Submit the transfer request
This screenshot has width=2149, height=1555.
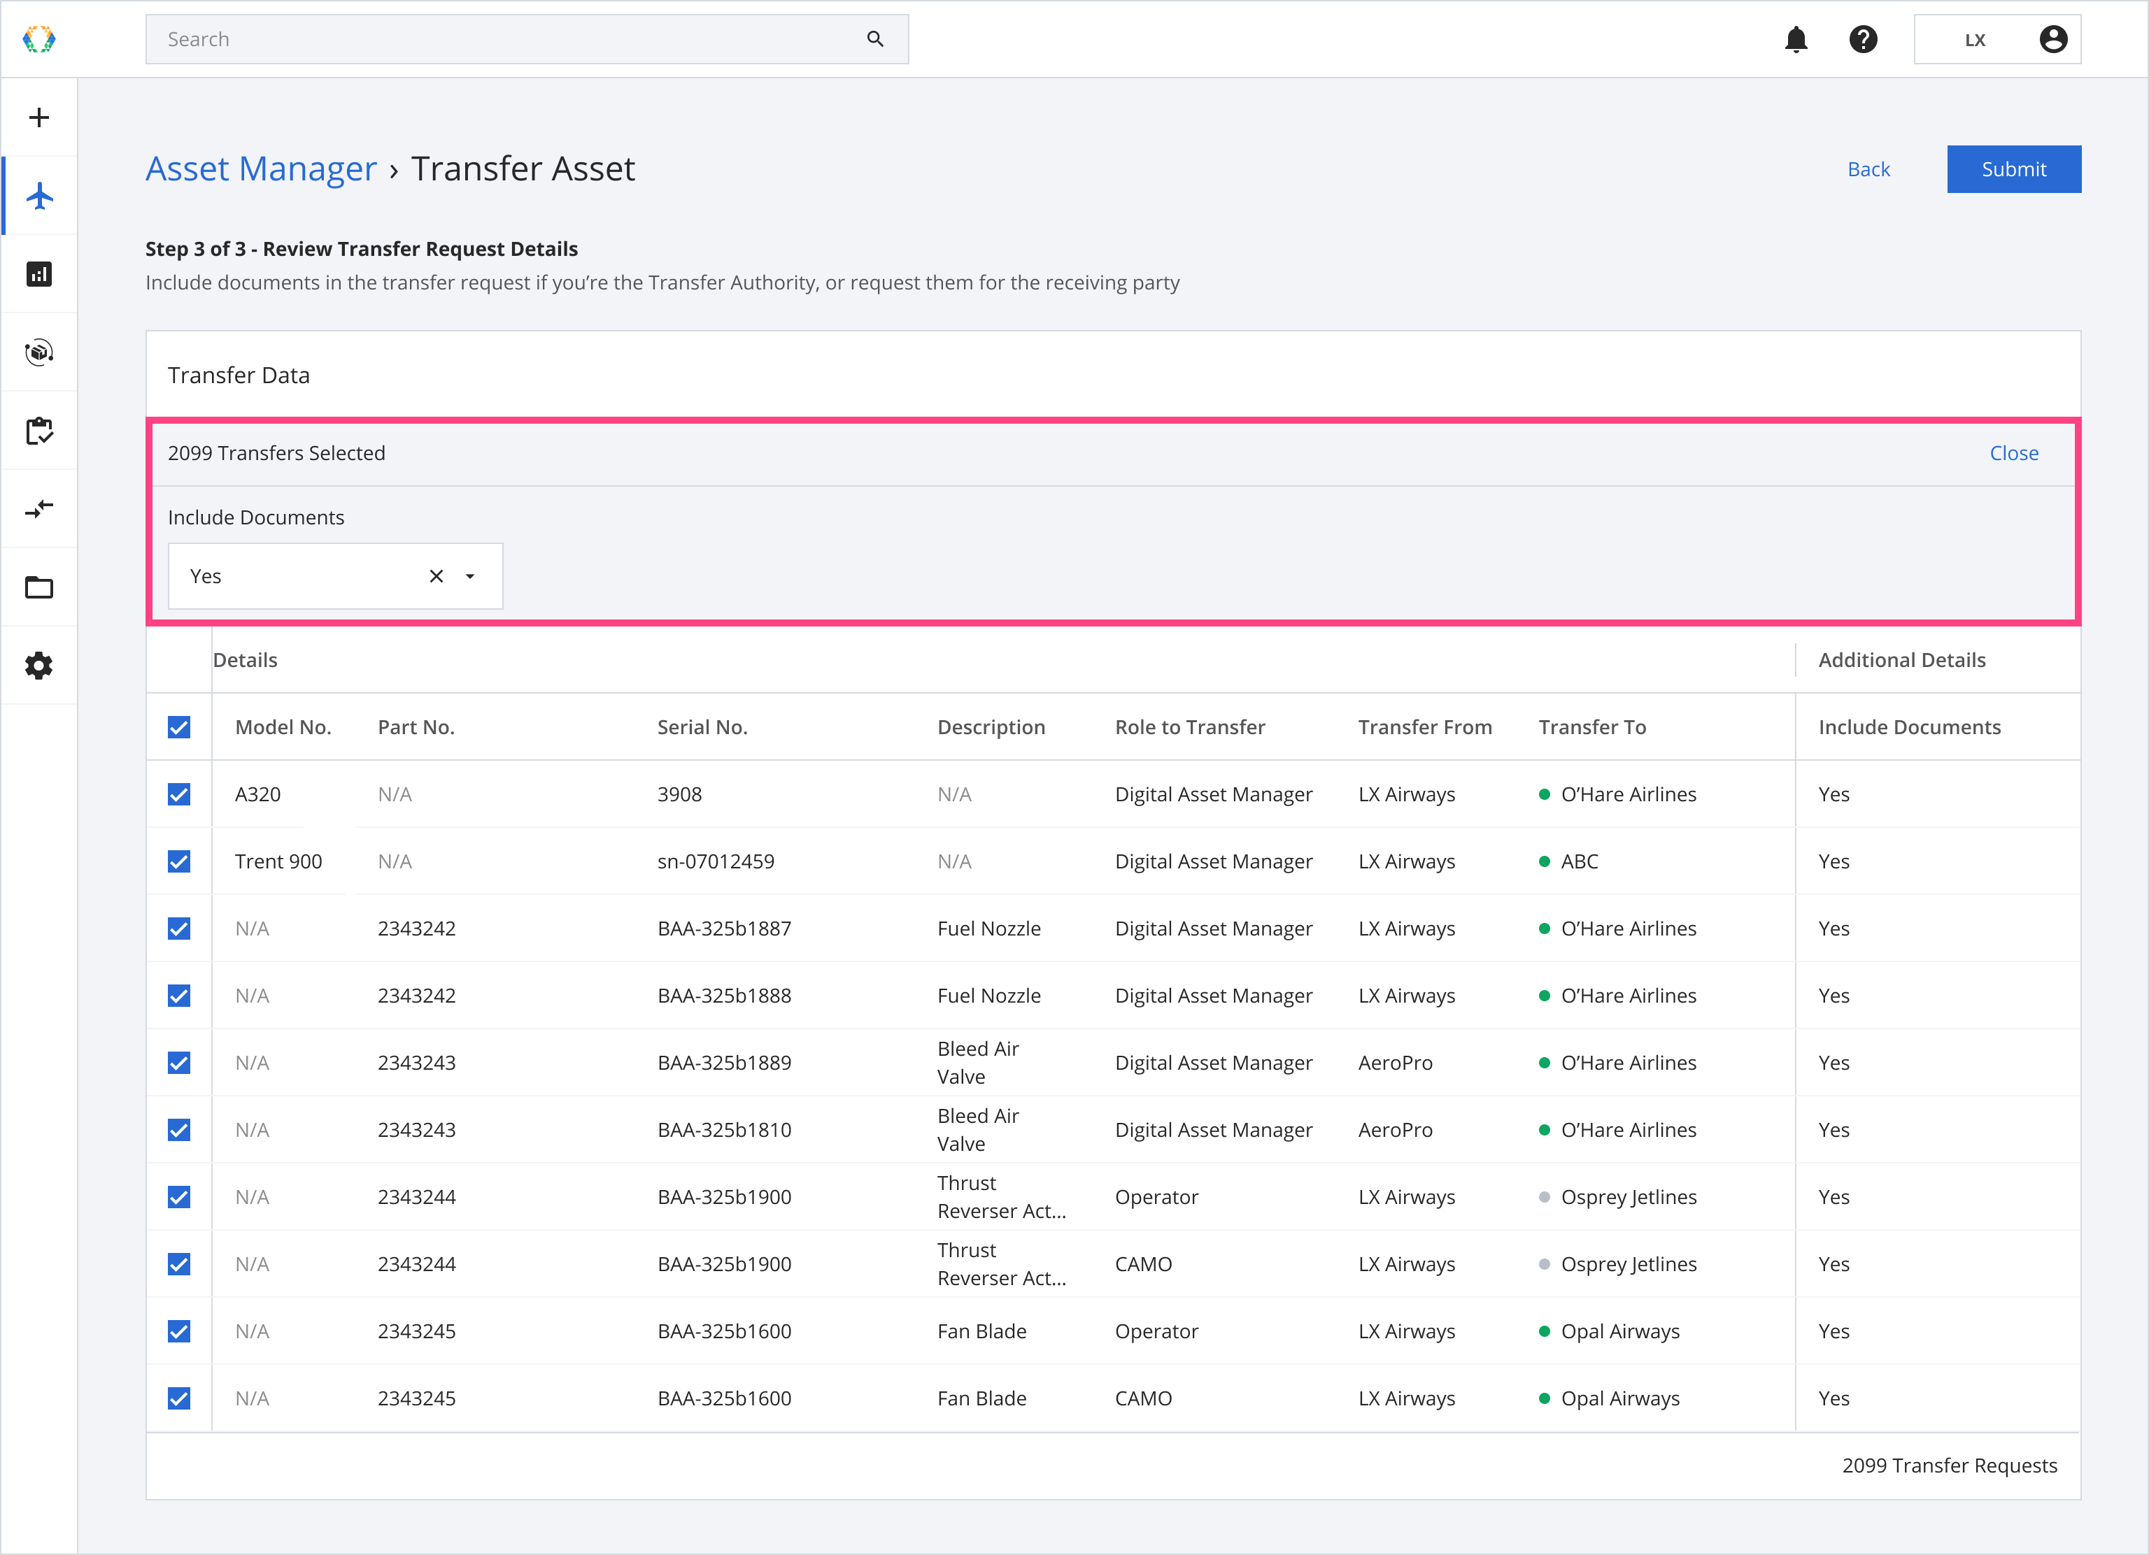point(2013,169)
